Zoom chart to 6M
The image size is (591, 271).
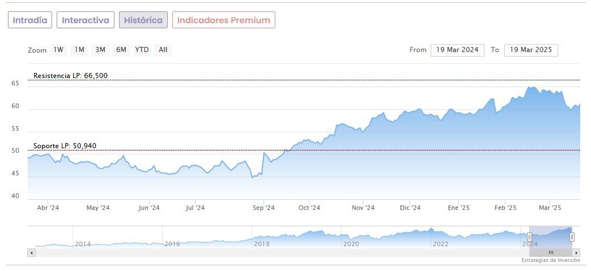(x=121, y=50)
